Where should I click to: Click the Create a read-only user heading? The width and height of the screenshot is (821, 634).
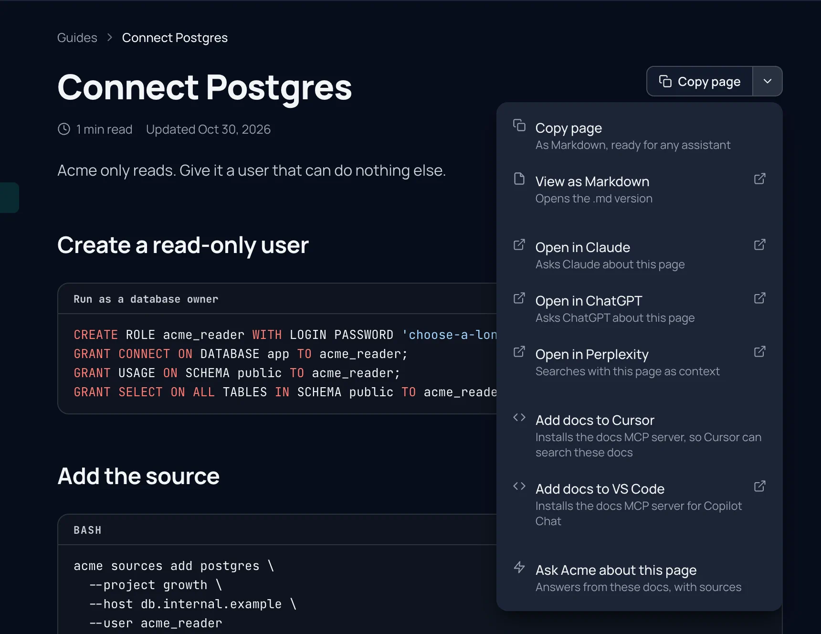183,245
